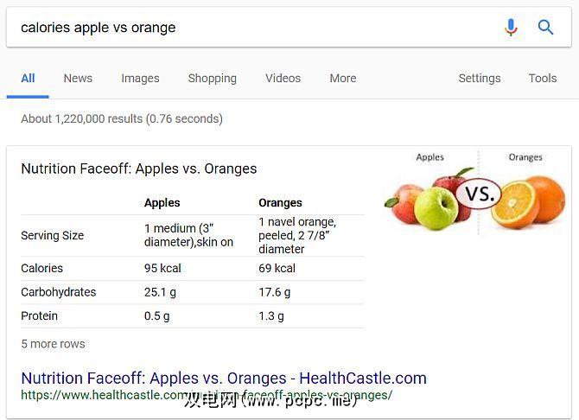Click the Apples column header
The width and height of the screenshot is (579, 420).
[x=162, y=203]
